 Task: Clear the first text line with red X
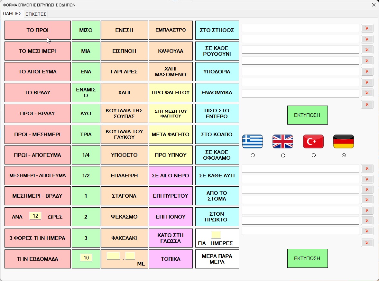tap(367, 28)
